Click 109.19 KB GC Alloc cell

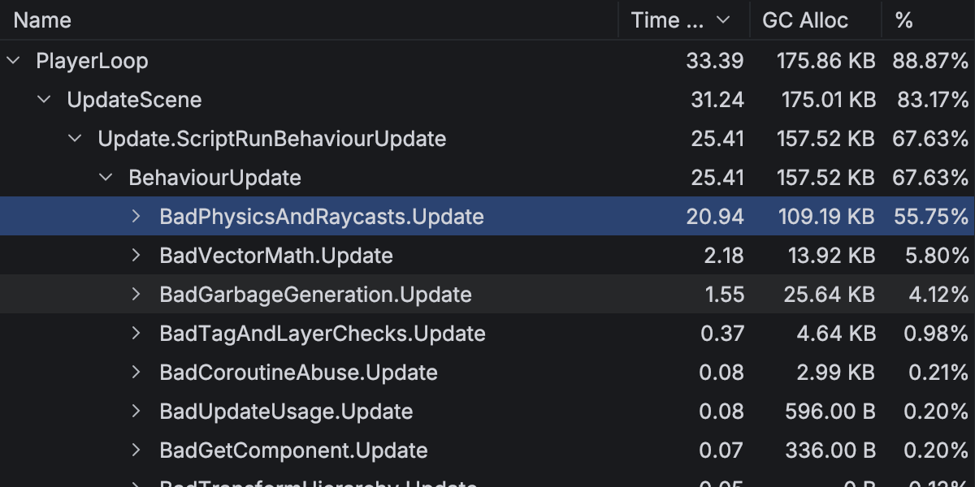click(825, 217)
